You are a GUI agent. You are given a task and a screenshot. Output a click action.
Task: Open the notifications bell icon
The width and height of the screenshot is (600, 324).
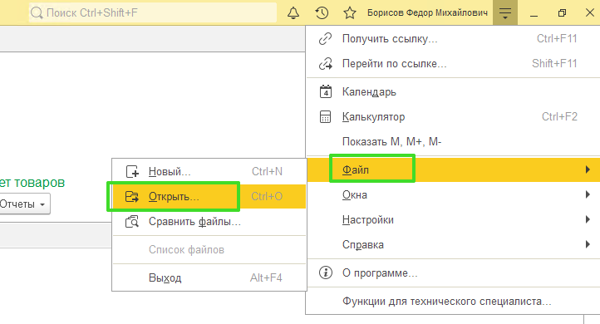293,13
